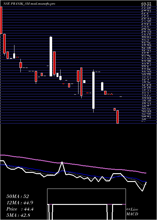
Task: Click the <<Live MACD label
Action: point(132,212)
